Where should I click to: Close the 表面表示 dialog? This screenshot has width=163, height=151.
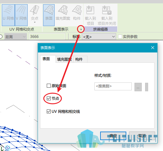point(153,48)
